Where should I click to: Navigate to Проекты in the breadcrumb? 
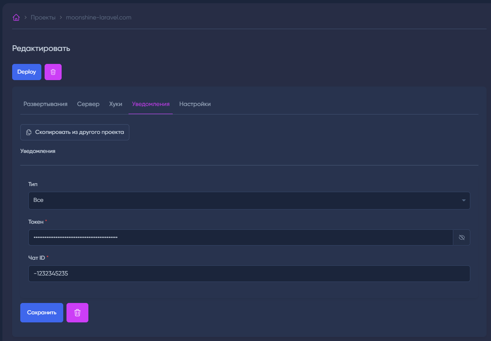click(x=43, y=17)
